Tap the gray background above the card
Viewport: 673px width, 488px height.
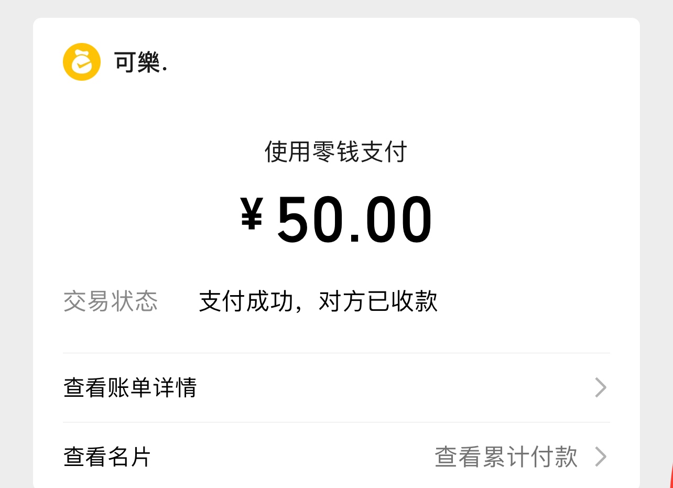pyautogui.click(x=336, y=8)
